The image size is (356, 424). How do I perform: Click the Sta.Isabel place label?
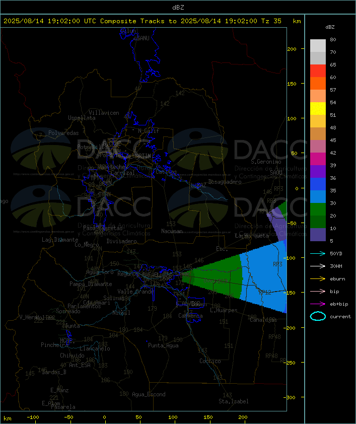pyautogui.click(x=234, y=401)
